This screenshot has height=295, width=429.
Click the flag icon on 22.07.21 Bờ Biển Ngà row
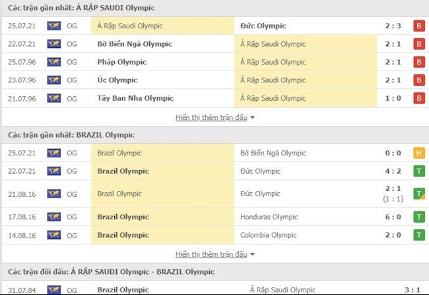click(x=54, y=44)
